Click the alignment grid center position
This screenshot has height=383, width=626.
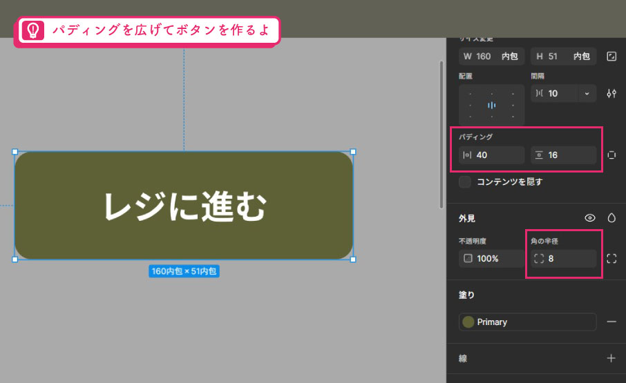pos(491,105)
